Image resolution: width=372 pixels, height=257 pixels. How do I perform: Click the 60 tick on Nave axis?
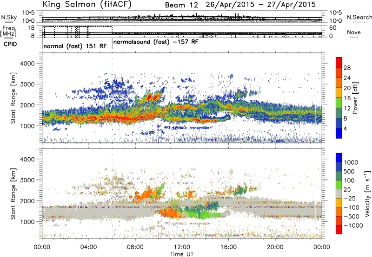coord(333,28)
